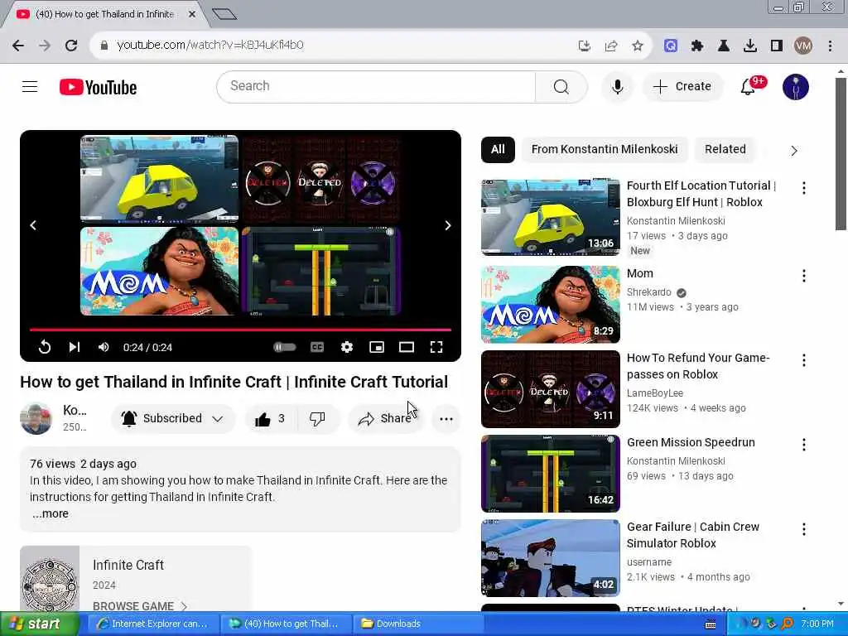Image resolution: width=848 pixels, height=636 pixels.
Task: Reload the page
Action: coord(71,45)
